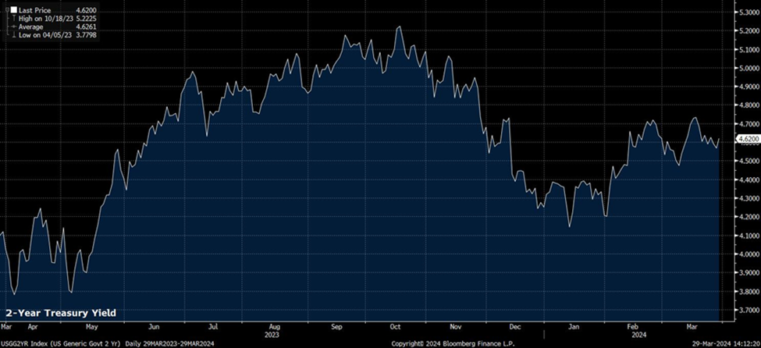Select the 'High on 10/18/23' legend entry
This screenshot has width=761, height=348.
click(x=48, y=17)
